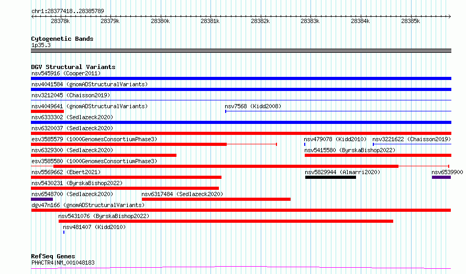Screen dimensions: 466x274
Task: Select the blue nsv545916 variant bar
Action: (x=241, y=78)
